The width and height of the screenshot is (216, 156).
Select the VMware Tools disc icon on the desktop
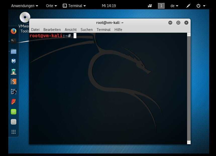pos(25,17)
